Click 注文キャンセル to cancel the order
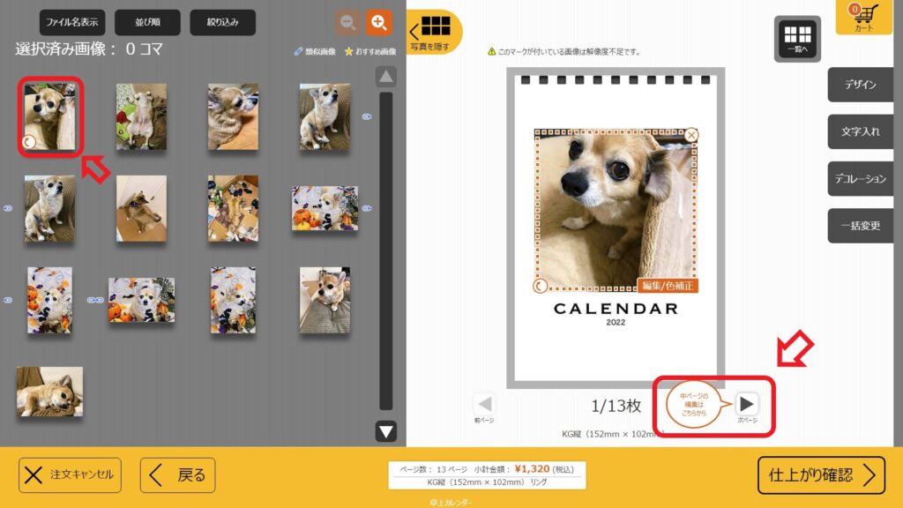 pyautogui.click(x=71, y=475)
